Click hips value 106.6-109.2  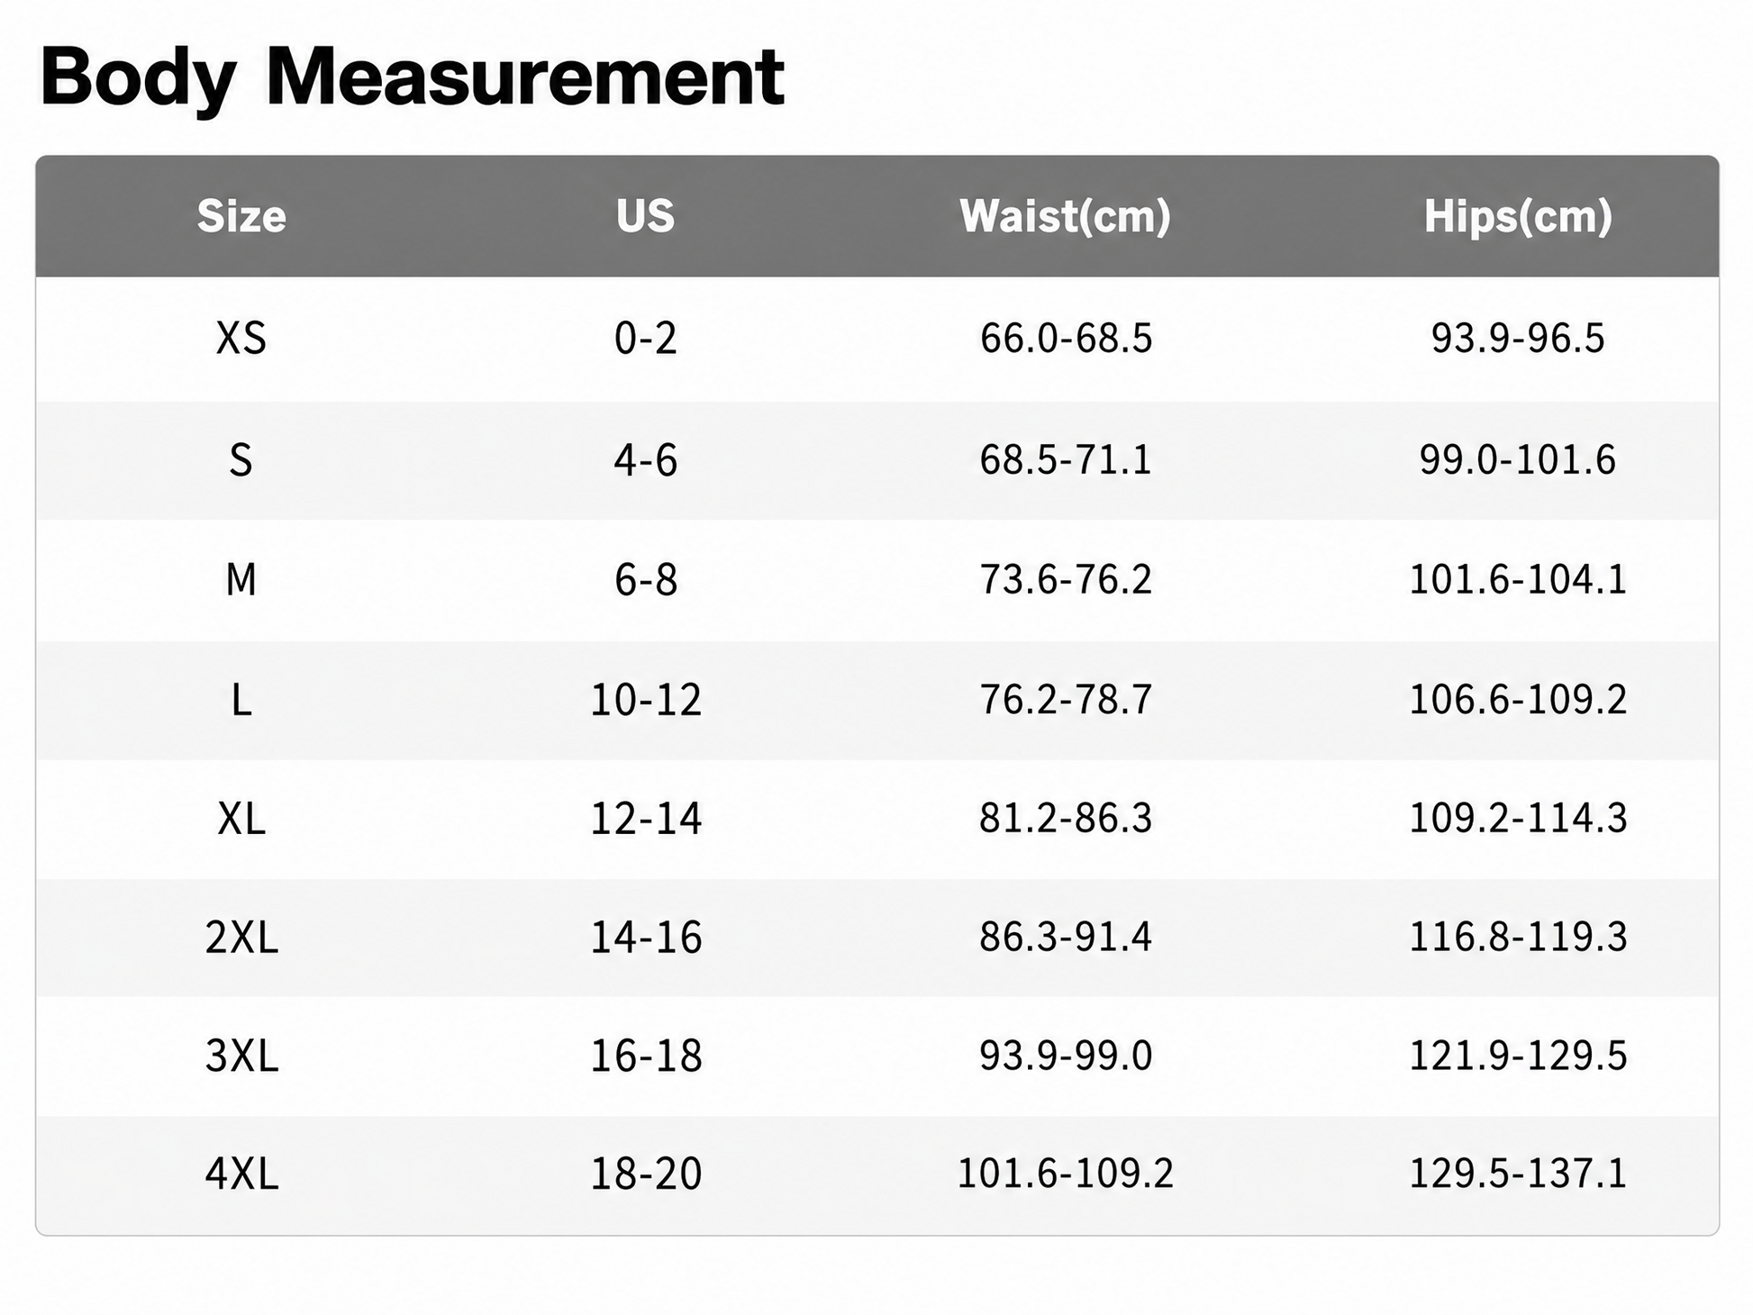tap(1518, 700)
